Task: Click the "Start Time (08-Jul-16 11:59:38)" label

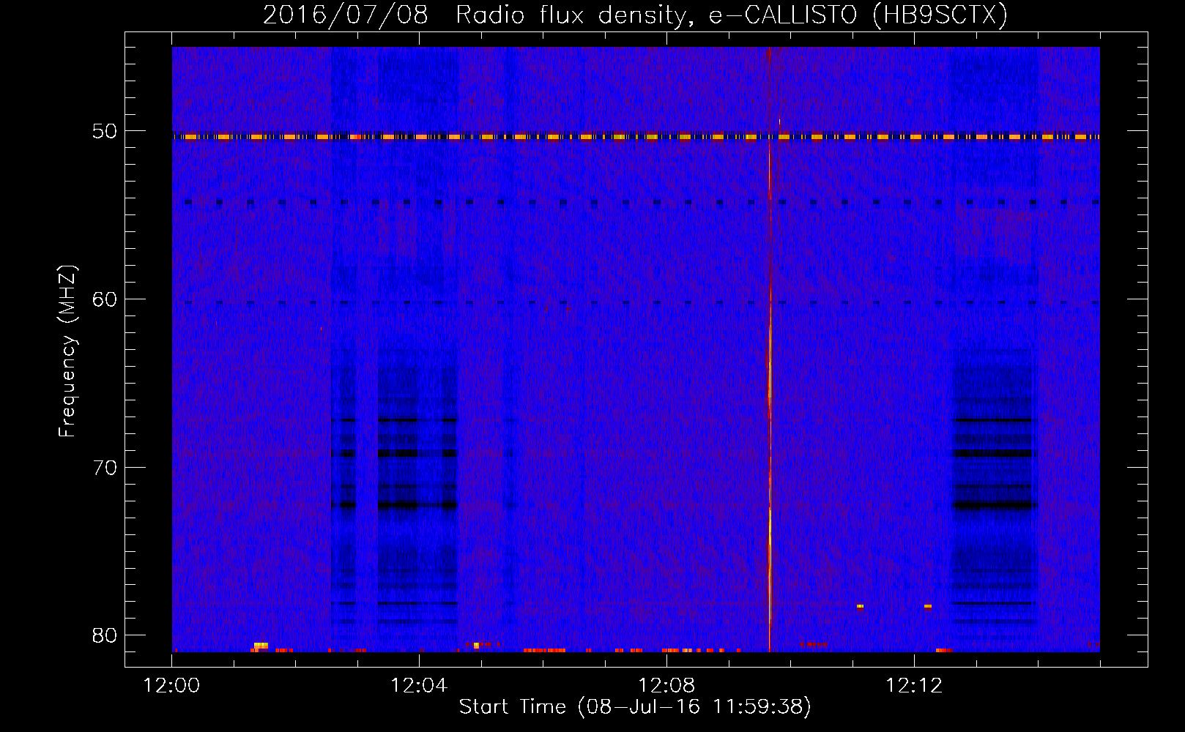Action: click(635, 707)
